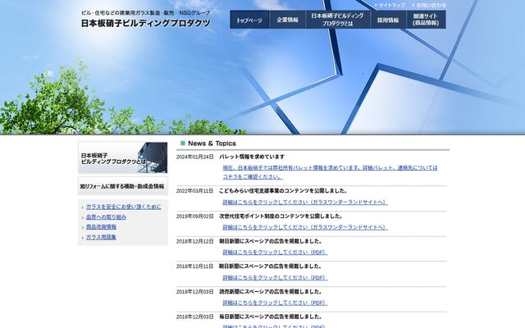Open details link under 2019年09月02日 news
This screenshot has height=328, width=525.
tap(305, 227)
